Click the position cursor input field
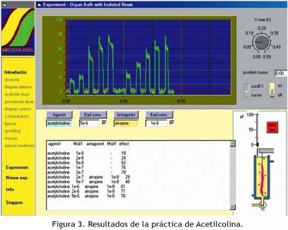Viewport: 288px width, 230px height. pos(281,73)
